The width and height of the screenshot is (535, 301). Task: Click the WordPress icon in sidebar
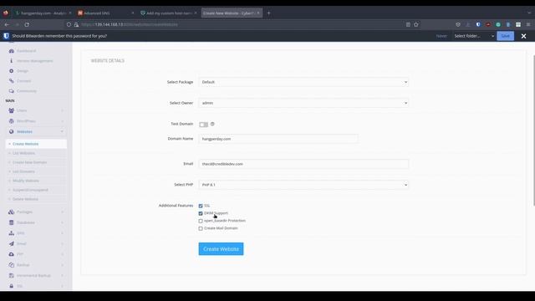(11, 121)
